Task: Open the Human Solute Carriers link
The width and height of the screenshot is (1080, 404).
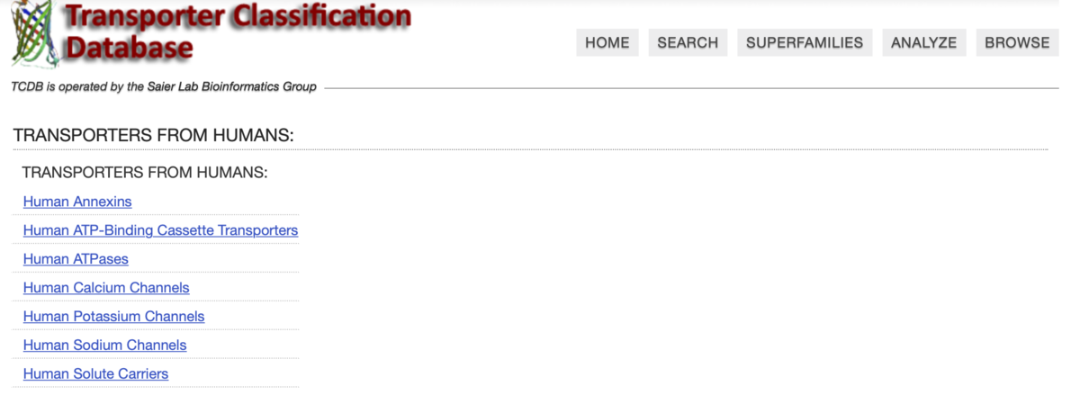Action: pyautogui.click(x=95, y=374)
